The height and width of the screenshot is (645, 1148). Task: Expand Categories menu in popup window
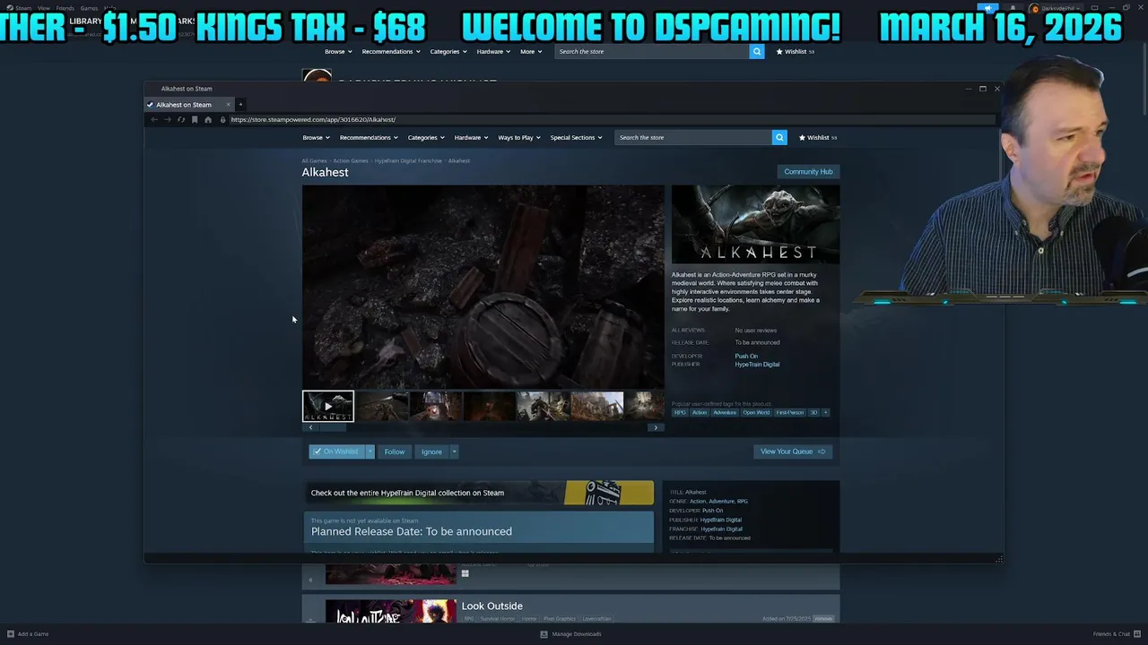pyautogui.click(x=426, y=137)
